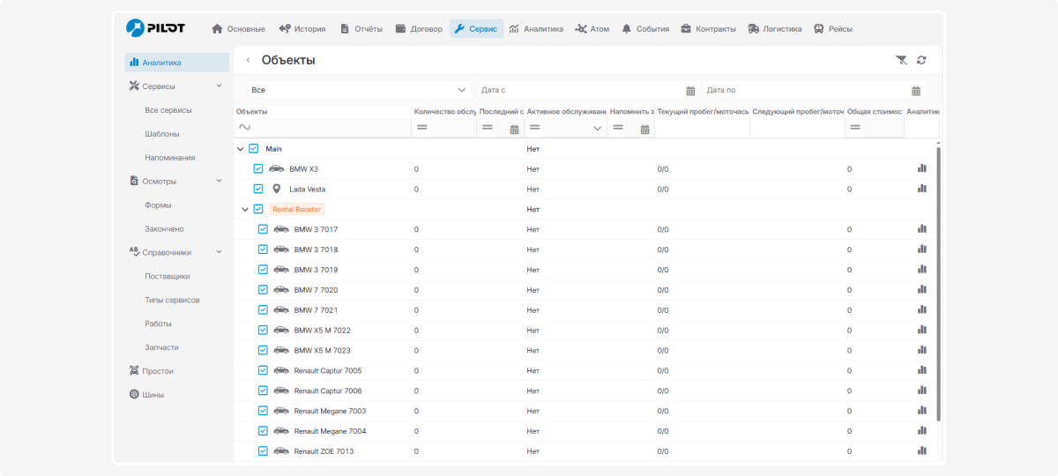
Task: Open the Аналитика top menu tab
Action: [536, 29]
